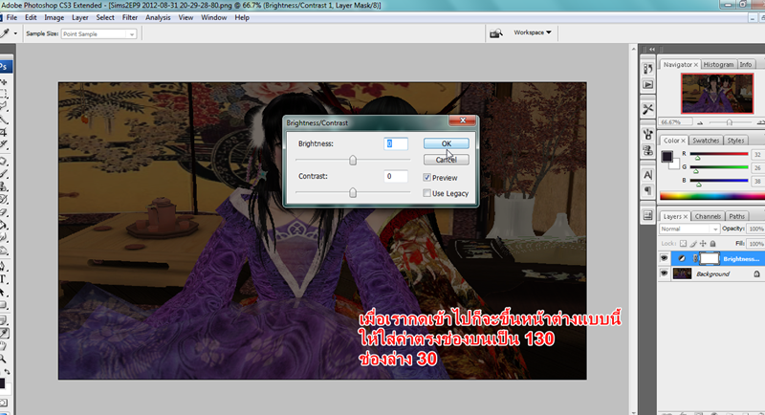Image resolution: width=765 pixels, height=415 pixels.
Task: Open the Filter menu
Action: (130, 17)
